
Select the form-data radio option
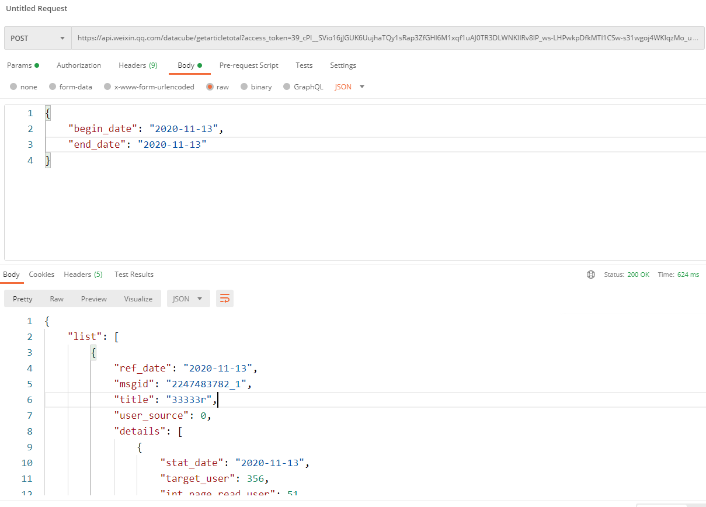(53, 87)
